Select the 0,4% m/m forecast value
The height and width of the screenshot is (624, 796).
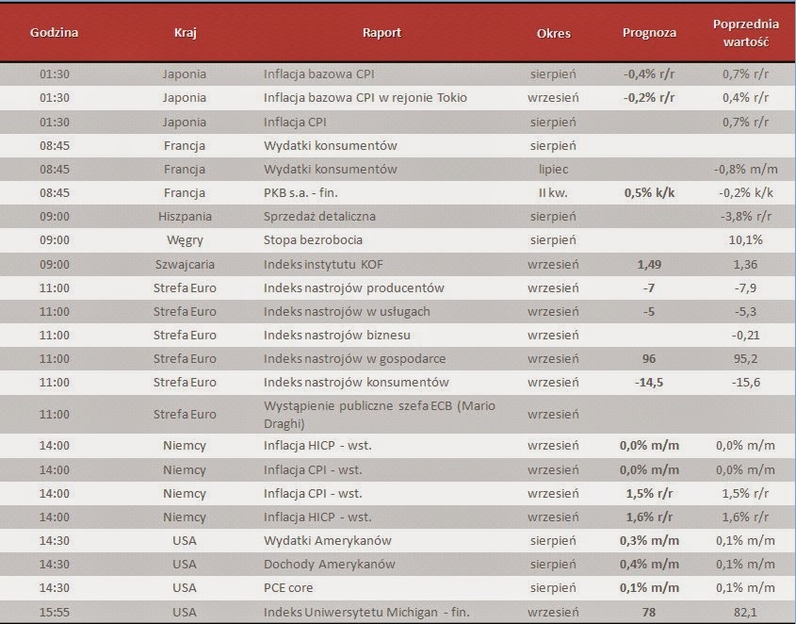[x=649, y=564]
